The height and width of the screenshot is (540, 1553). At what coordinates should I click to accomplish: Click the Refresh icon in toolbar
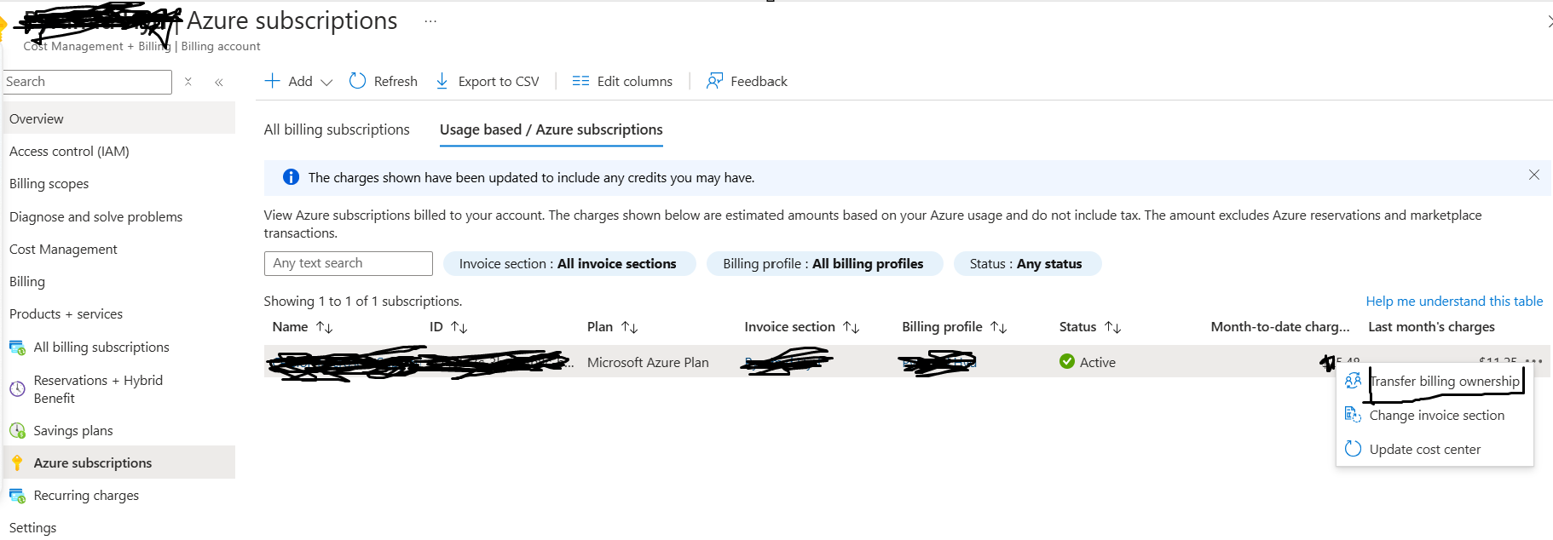click(x=358, y=81)
